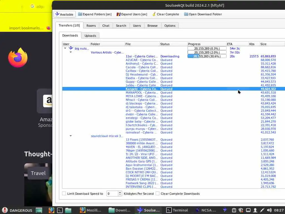The width and height of the screenshot is (285, 214).
Task: Click the Available status bird icon
Action: (57, 14)
